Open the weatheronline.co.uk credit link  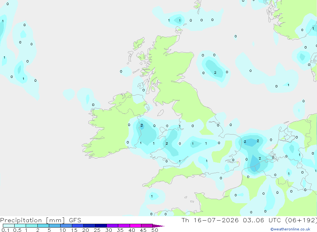pyautogui.click(x=290, y=229)
